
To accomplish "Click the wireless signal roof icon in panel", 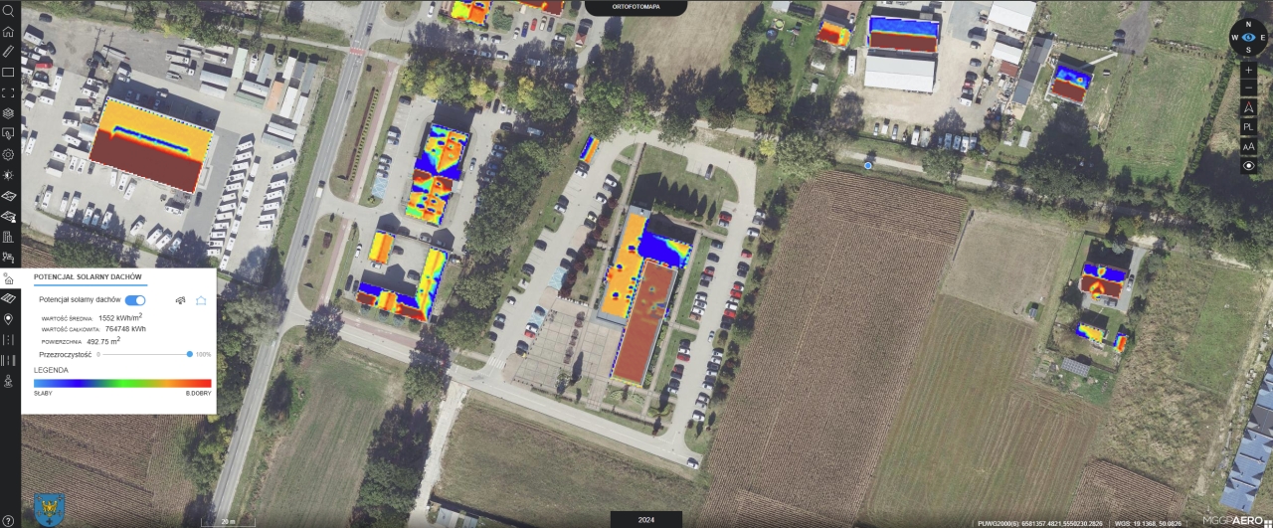I will [180, 299].
